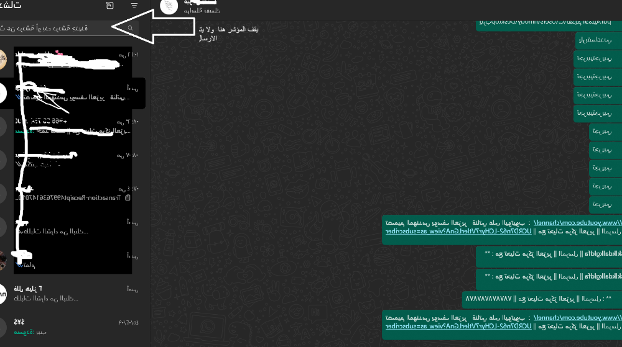
Task: Open the chat with the calligraphy avatar
Action: 73,60
